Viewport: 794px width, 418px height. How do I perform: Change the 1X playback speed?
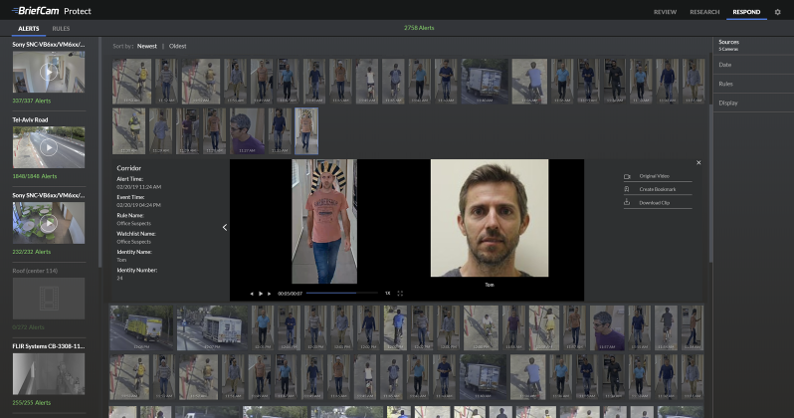pyautogui.click(x=387, y=294)
